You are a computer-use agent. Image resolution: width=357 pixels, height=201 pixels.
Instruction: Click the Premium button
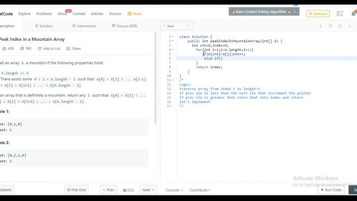coord(318,13)
